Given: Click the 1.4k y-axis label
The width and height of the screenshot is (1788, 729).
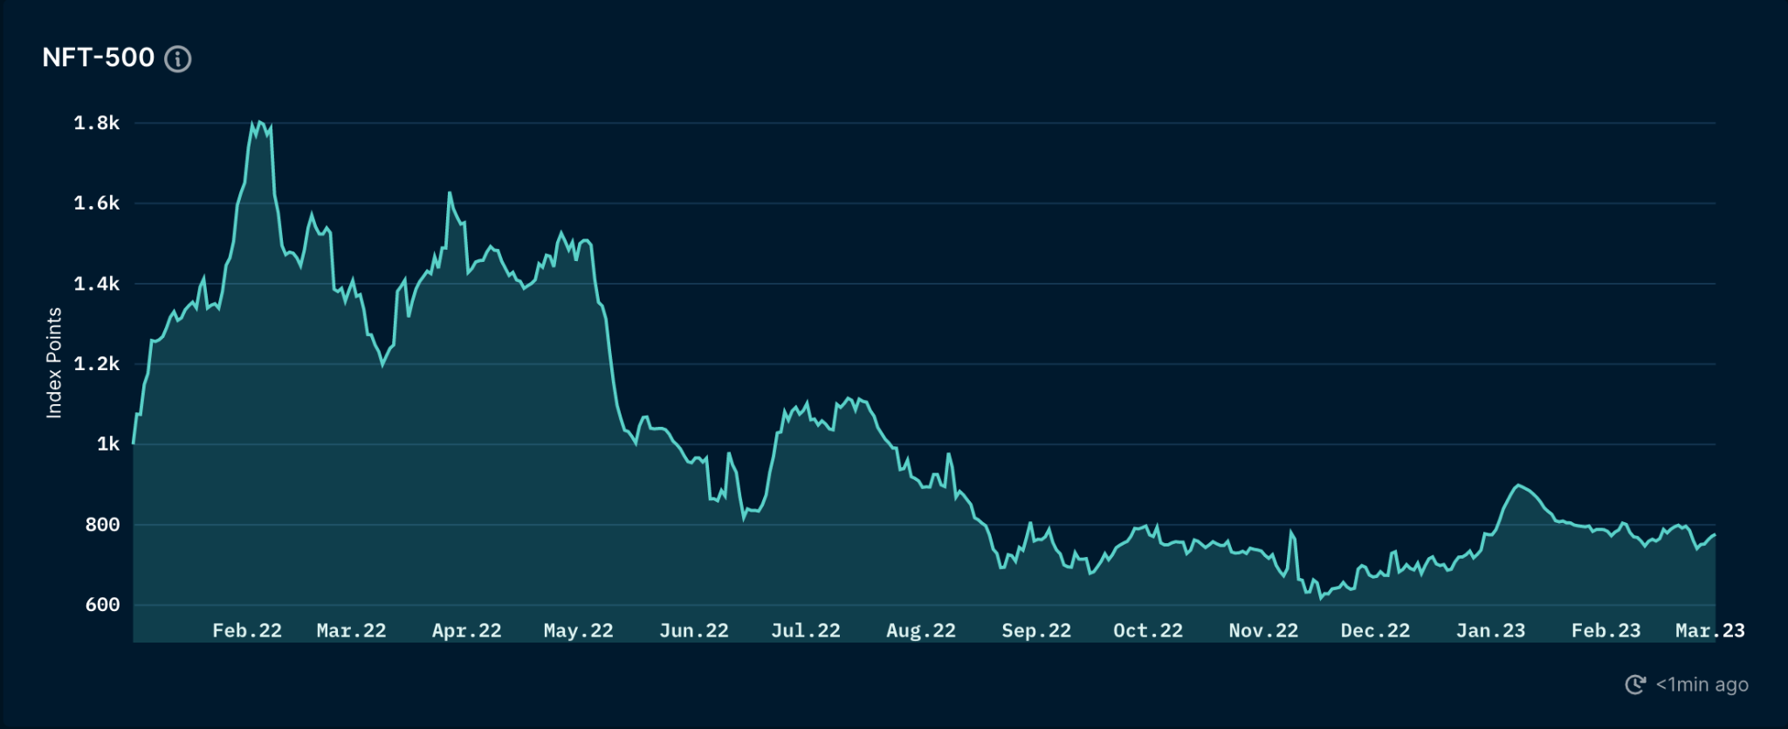Looking at the screenshot, I should click(x=97, y=284).
